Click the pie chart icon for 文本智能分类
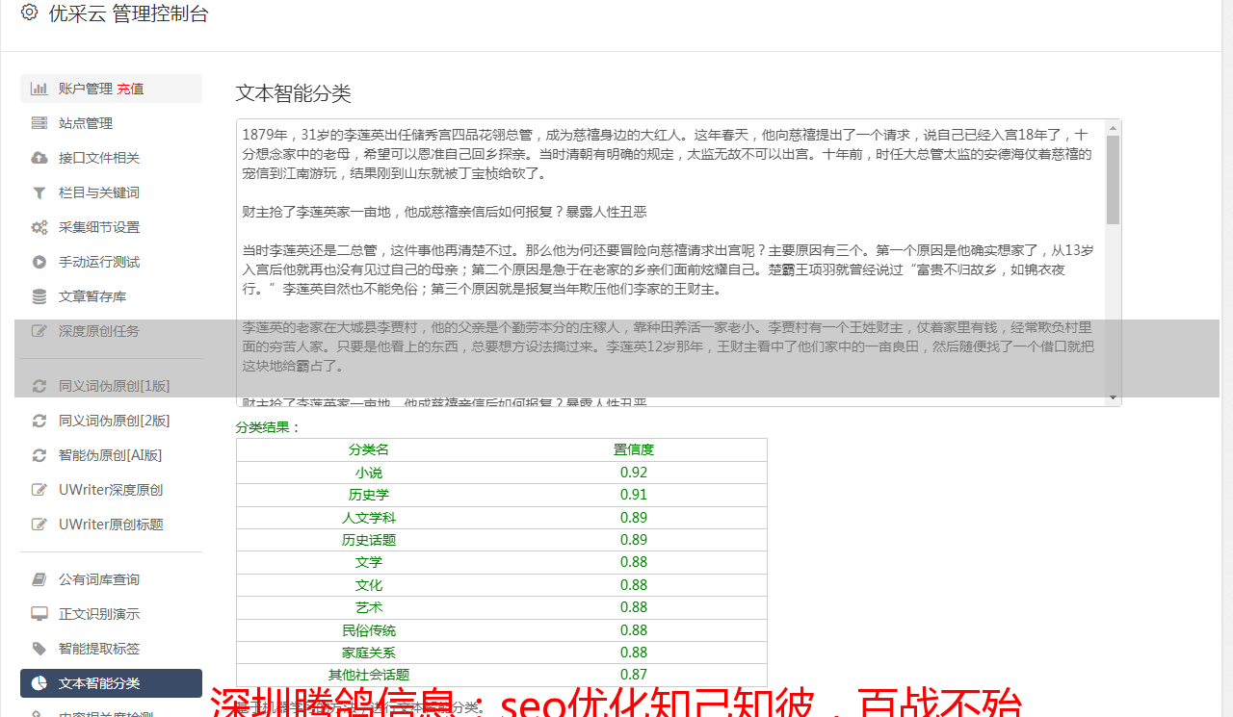1233x717 pixels. (x=39, y=683)
